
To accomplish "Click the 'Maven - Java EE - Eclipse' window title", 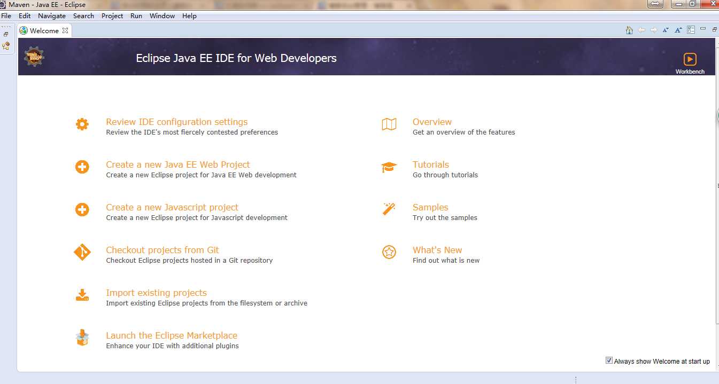I will tap(47, 4).
